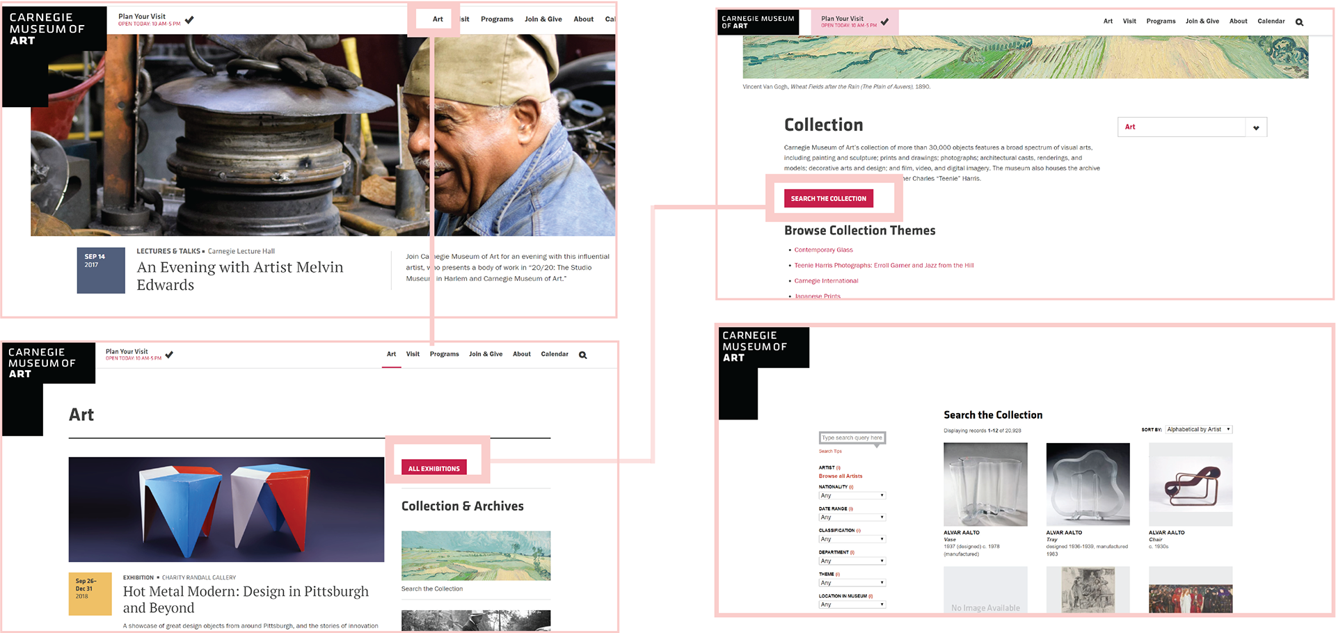
Task: Open the Contemporary Glass theme link
Action: pos(823,250)
